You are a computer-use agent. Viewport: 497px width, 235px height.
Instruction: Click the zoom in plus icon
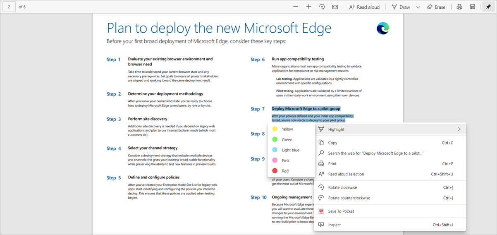[x=309, y=7]
